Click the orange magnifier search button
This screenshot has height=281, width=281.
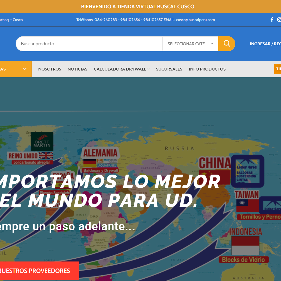pos(227,44)
